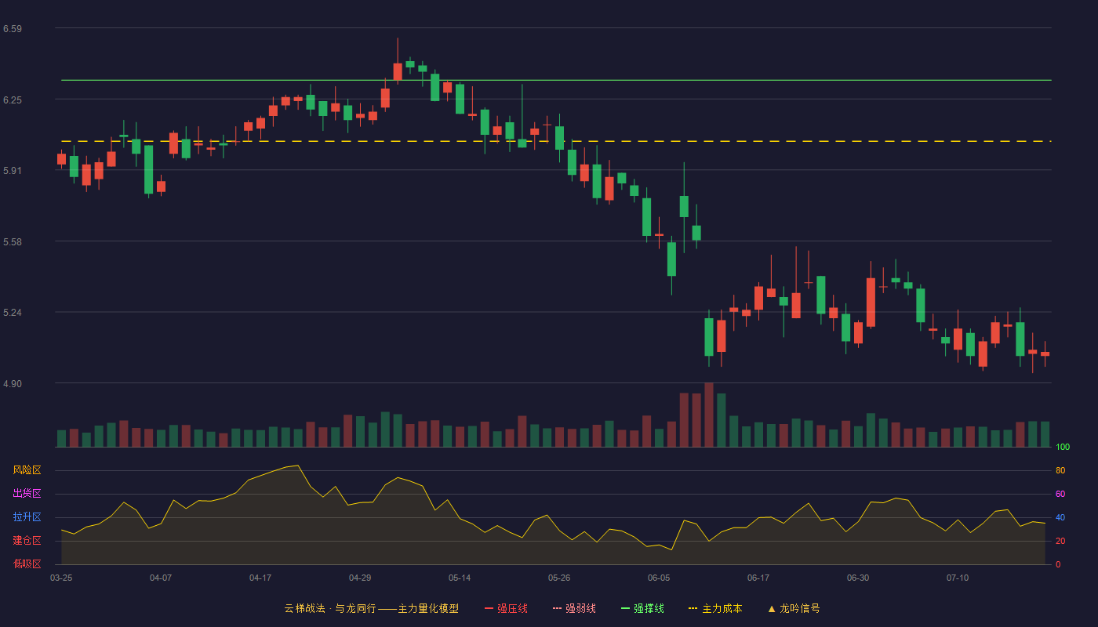Click the yellow dashed 主力成本 line
Image resolution: width=1098 pixels, height=627 pixels.
556,141
